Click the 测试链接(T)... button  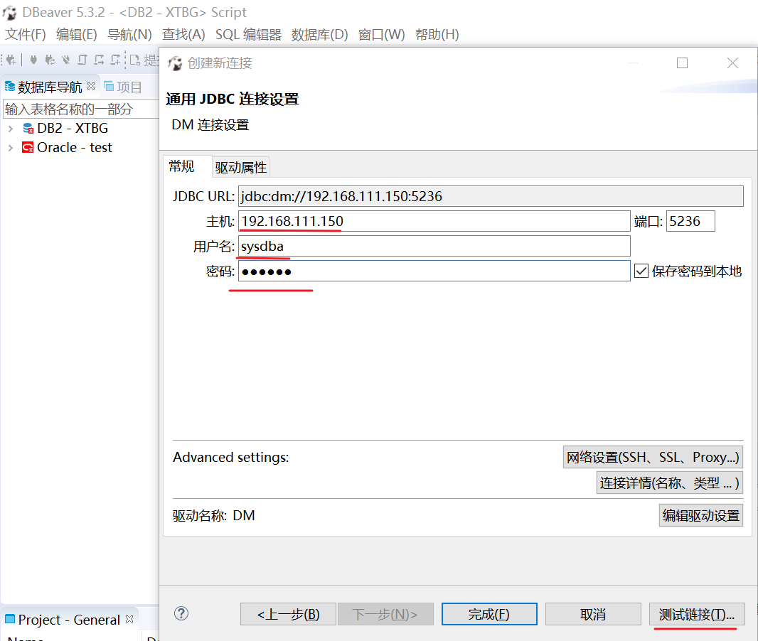(697, 615)
